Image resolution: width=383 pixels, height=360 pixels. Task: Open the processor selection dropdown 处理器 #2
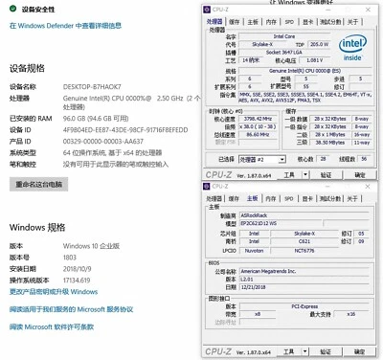[262, 159]
